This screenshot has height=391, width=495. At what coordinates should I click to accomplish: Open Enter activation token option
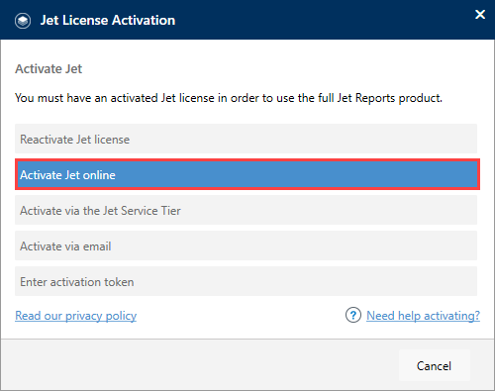click(x=246, y=281)
